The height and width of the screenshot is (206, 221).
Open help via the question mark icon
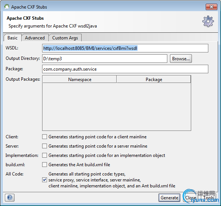click(10, 197)
